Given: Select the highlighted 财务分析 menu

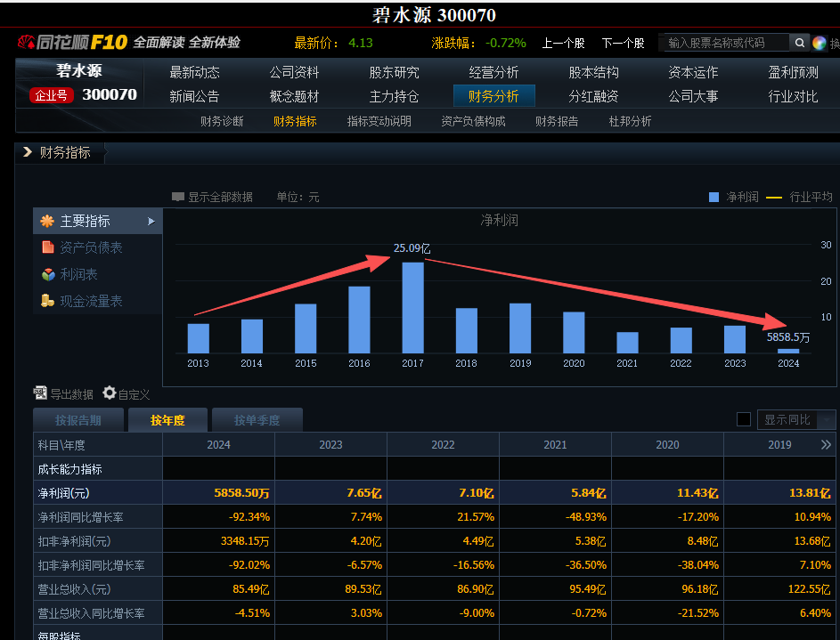Looking at the screenshot, I should 493,96.
